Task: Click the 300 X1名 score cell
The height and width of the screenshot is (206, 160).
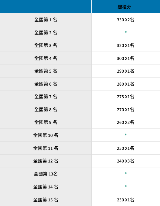Action: coord(126,58)
